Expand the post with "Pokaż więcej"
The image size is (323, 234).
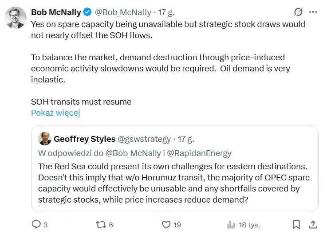[55, 113]
